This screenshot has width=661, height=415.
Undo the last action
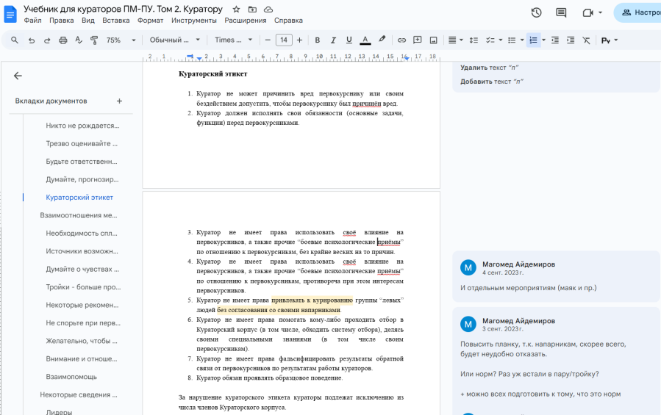coord(31,40)
